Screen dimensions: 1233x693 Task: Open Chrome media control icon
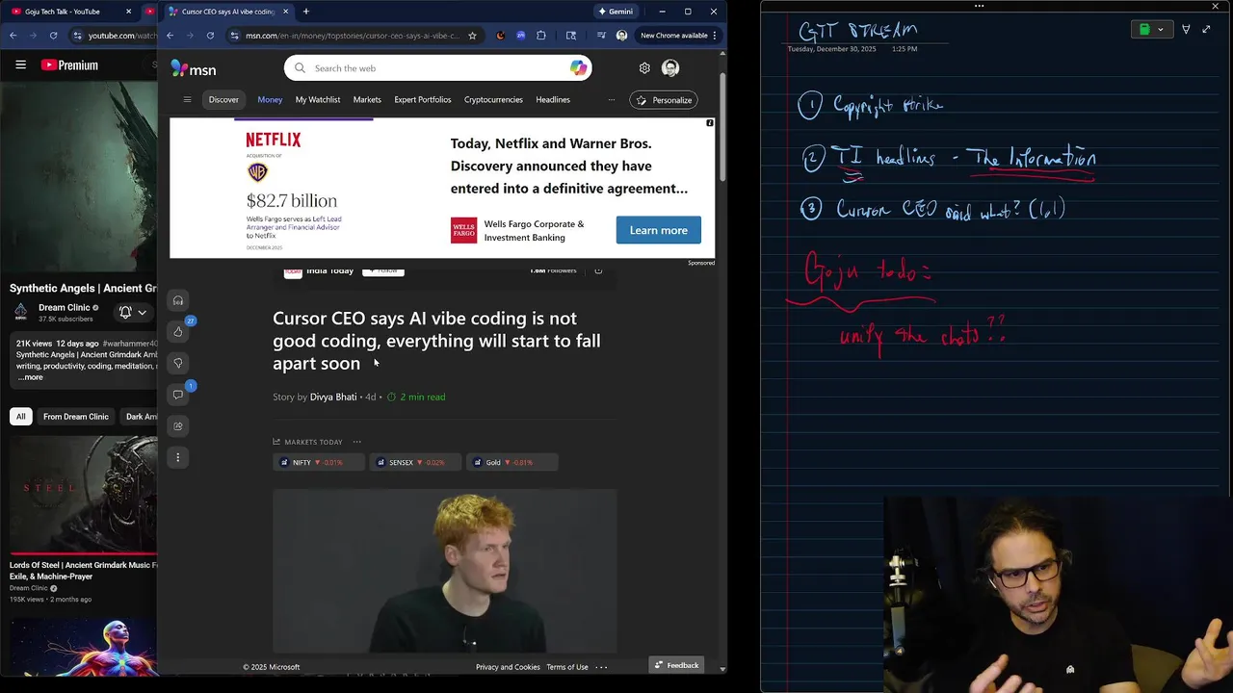tap(601, 36)
